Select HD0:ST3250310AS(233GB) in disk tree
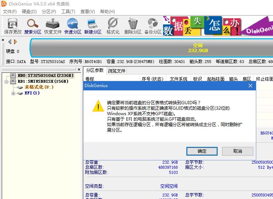Viewport: 273px width, 199px height. pyautogui.click(x=45, y=75)
